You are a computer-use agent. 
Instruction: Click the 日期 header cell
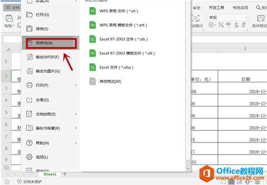point(246,79)
